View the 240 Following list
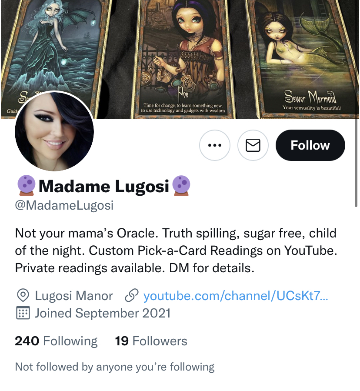 click(56, 341)
